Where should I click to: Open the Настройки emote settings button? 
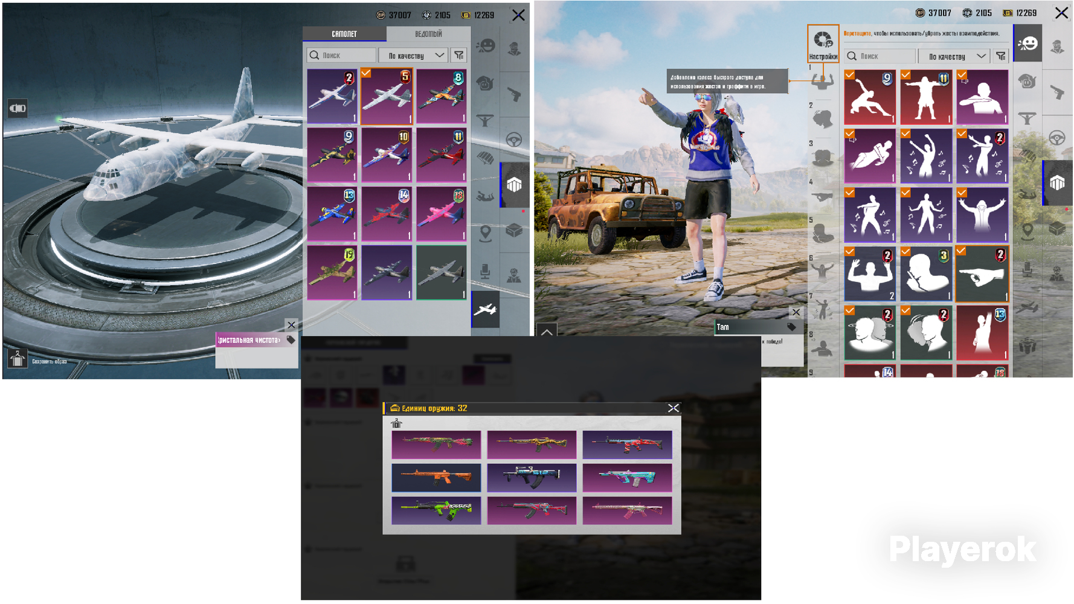(x=823, y=43)
